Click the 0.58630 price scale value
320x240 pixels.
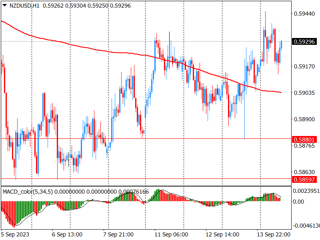[x=304, y=172]
